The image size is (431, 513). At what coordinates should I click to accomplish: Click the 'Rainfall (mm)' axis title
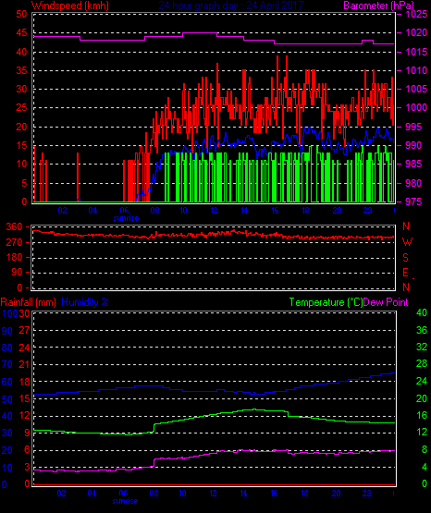coord(28,302)
